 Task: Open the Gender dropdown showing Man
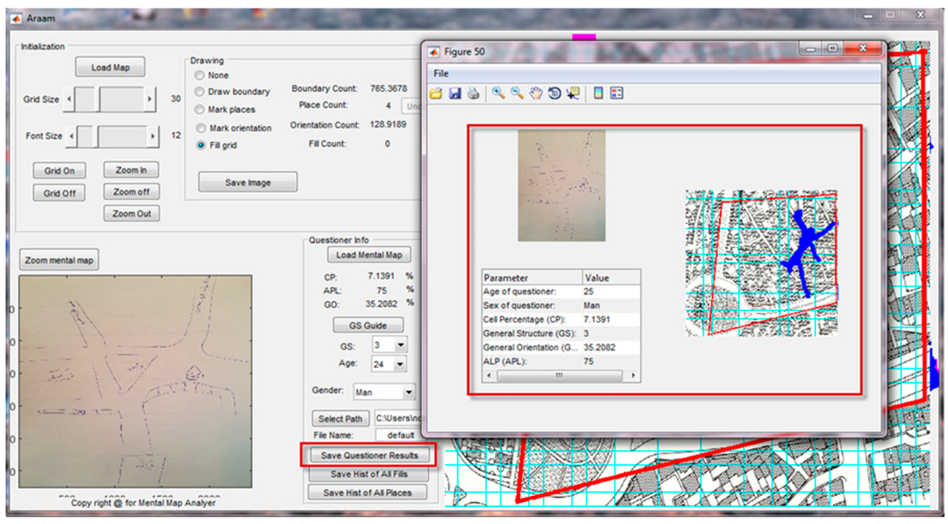click(409, 392)
